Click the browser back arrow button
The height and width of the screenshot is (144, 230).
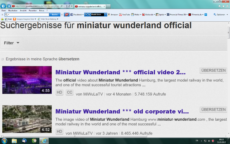point(3,6)
